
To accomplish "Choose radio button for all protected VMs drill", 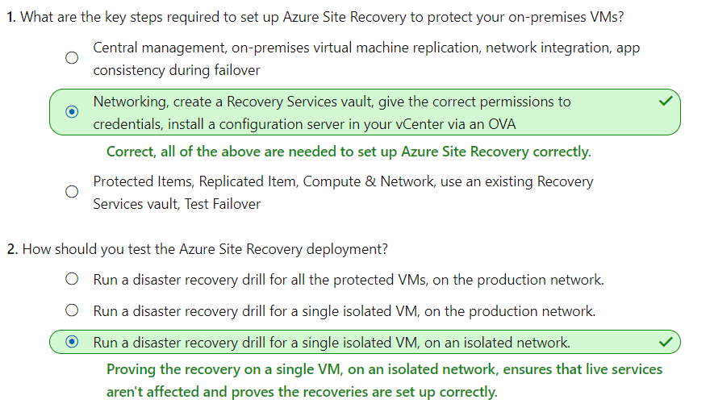I will 72,280.
